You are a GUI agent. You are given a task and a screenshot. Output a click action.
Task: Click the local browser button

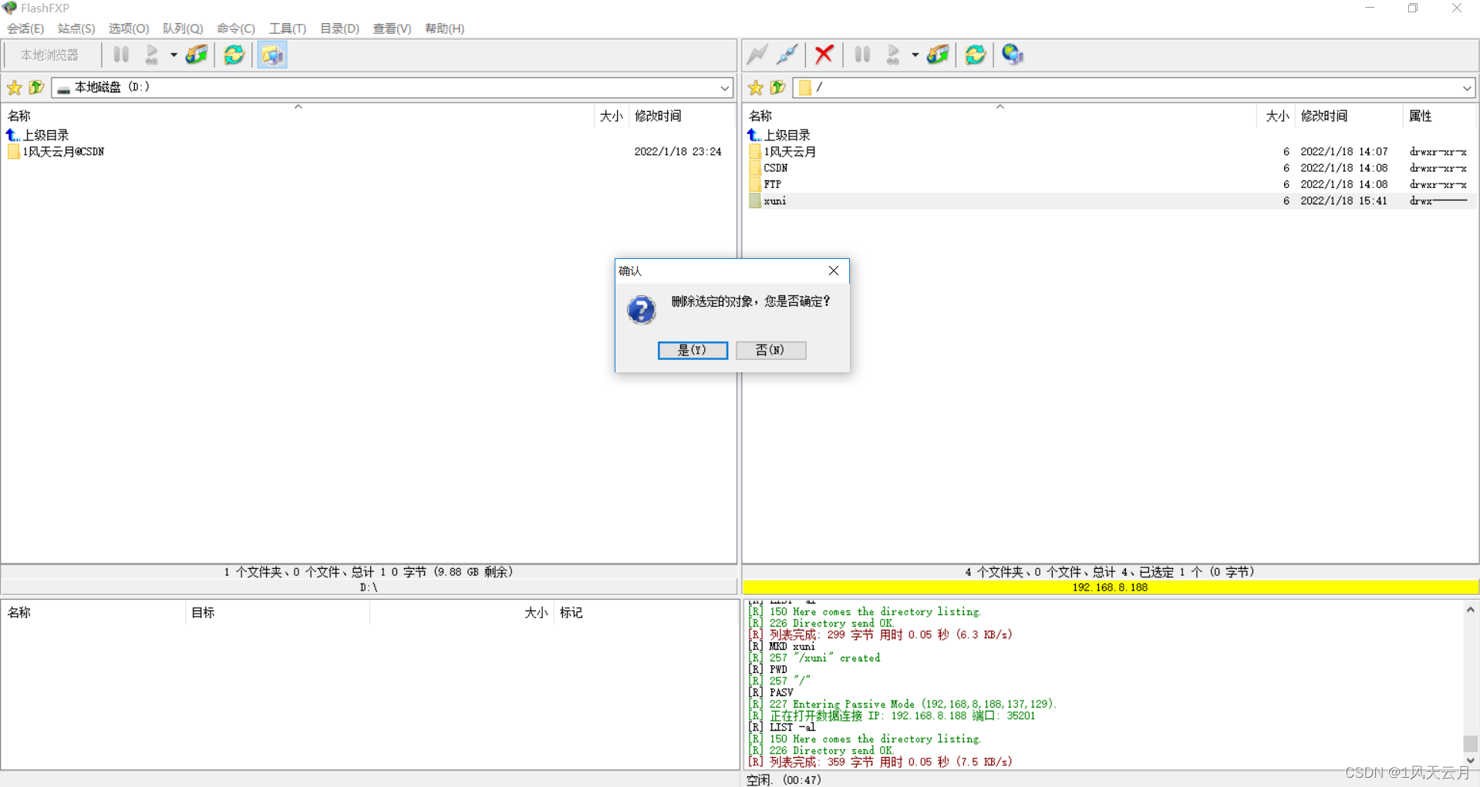(50, 55)
